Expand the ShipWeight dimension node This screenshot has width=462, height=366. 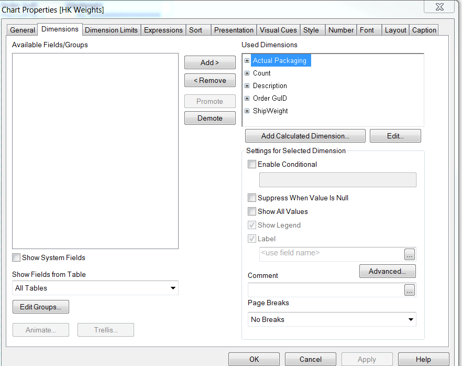click(247, 111)
